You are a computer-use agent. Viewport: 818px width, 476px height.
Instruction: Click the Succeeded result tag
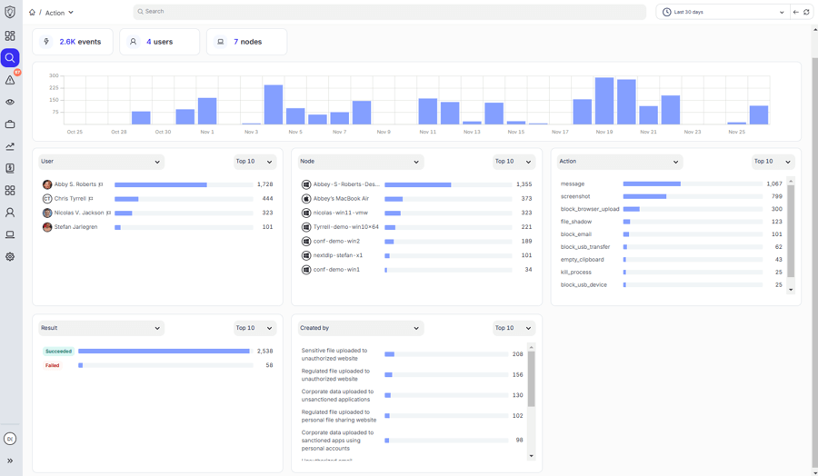tap(58, 352)
